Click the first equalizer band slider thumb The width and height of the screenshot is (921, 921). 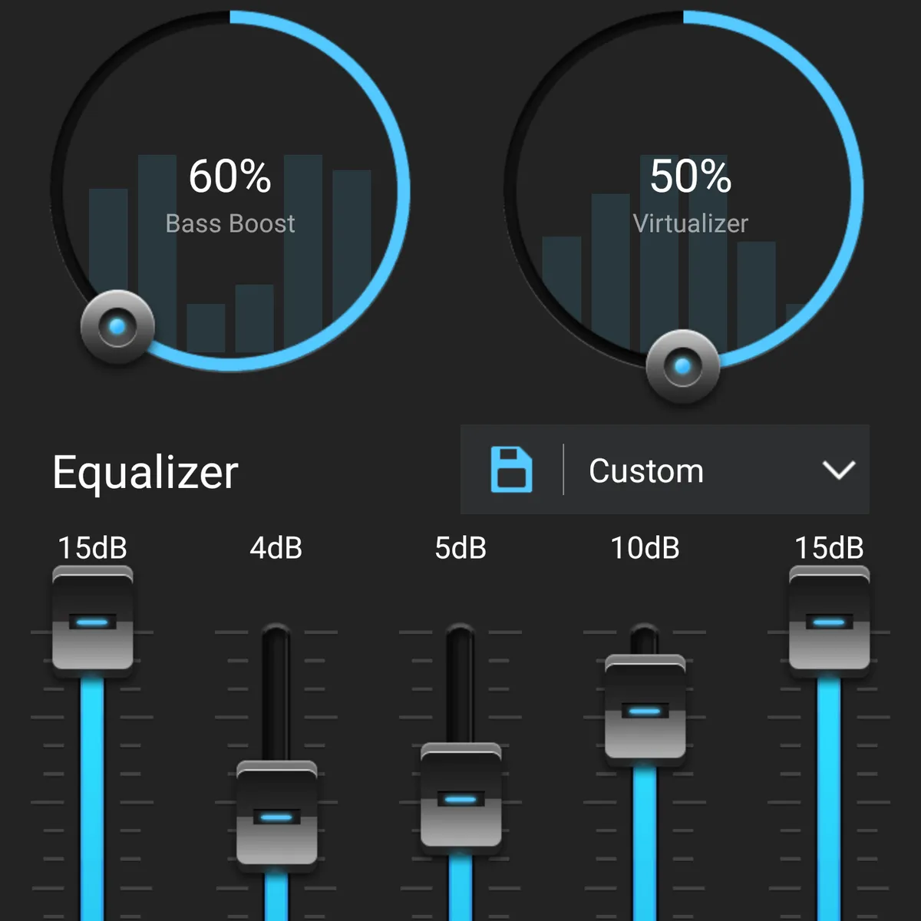click(x=93, y=619)
